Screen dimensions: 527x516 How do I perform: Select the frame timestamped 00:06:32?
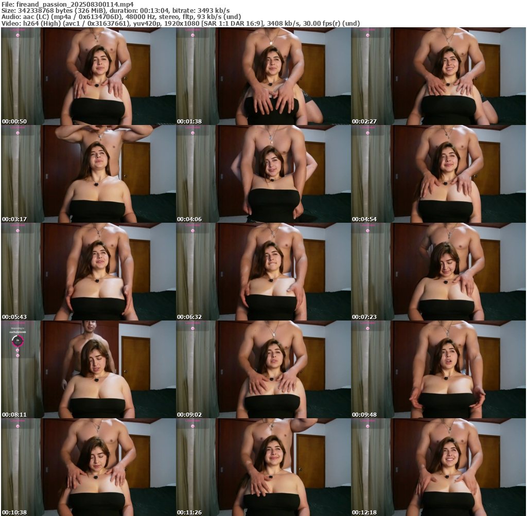[263, 272]
